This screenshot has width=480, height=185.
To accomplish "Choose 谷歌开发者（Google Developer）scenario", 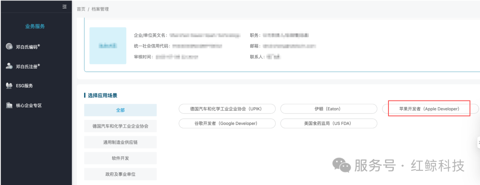I will tap(227, 124).
